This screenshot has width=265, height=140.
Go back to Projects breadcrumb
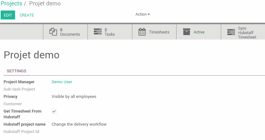click(x=11, y=4)
